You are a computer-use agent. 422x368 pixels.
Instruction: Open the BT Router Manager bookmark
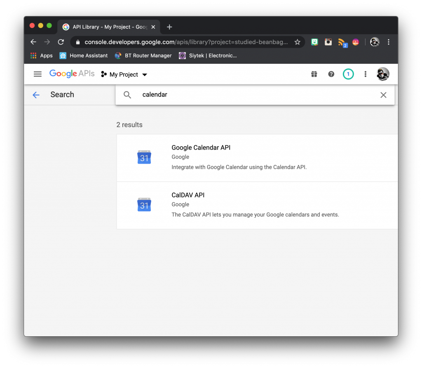pos(143,56)
